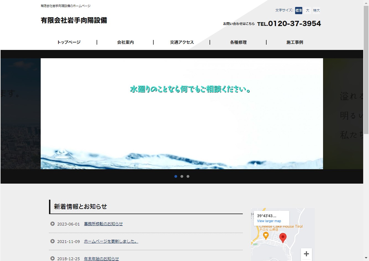The height and width of the screenshot is (261, 369).
Task: Set font size to 大
Action: [307, 11]
